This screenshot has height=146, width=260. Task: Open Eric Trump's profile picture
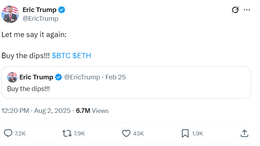(11, 14)
